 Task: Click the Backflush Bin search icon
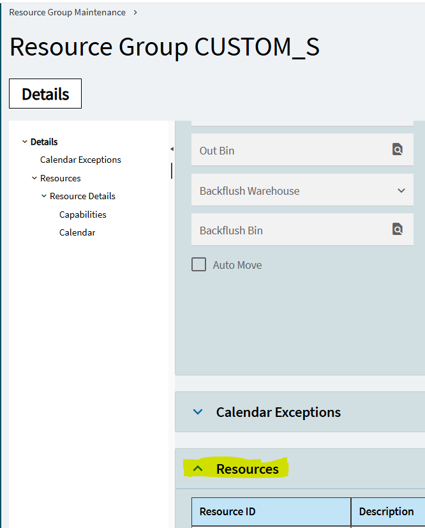click(398, 230)
